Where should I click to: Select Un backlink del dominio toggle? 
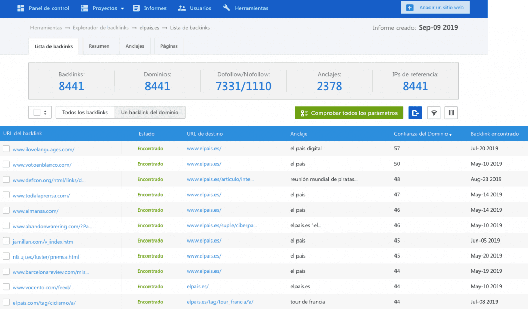150,112
